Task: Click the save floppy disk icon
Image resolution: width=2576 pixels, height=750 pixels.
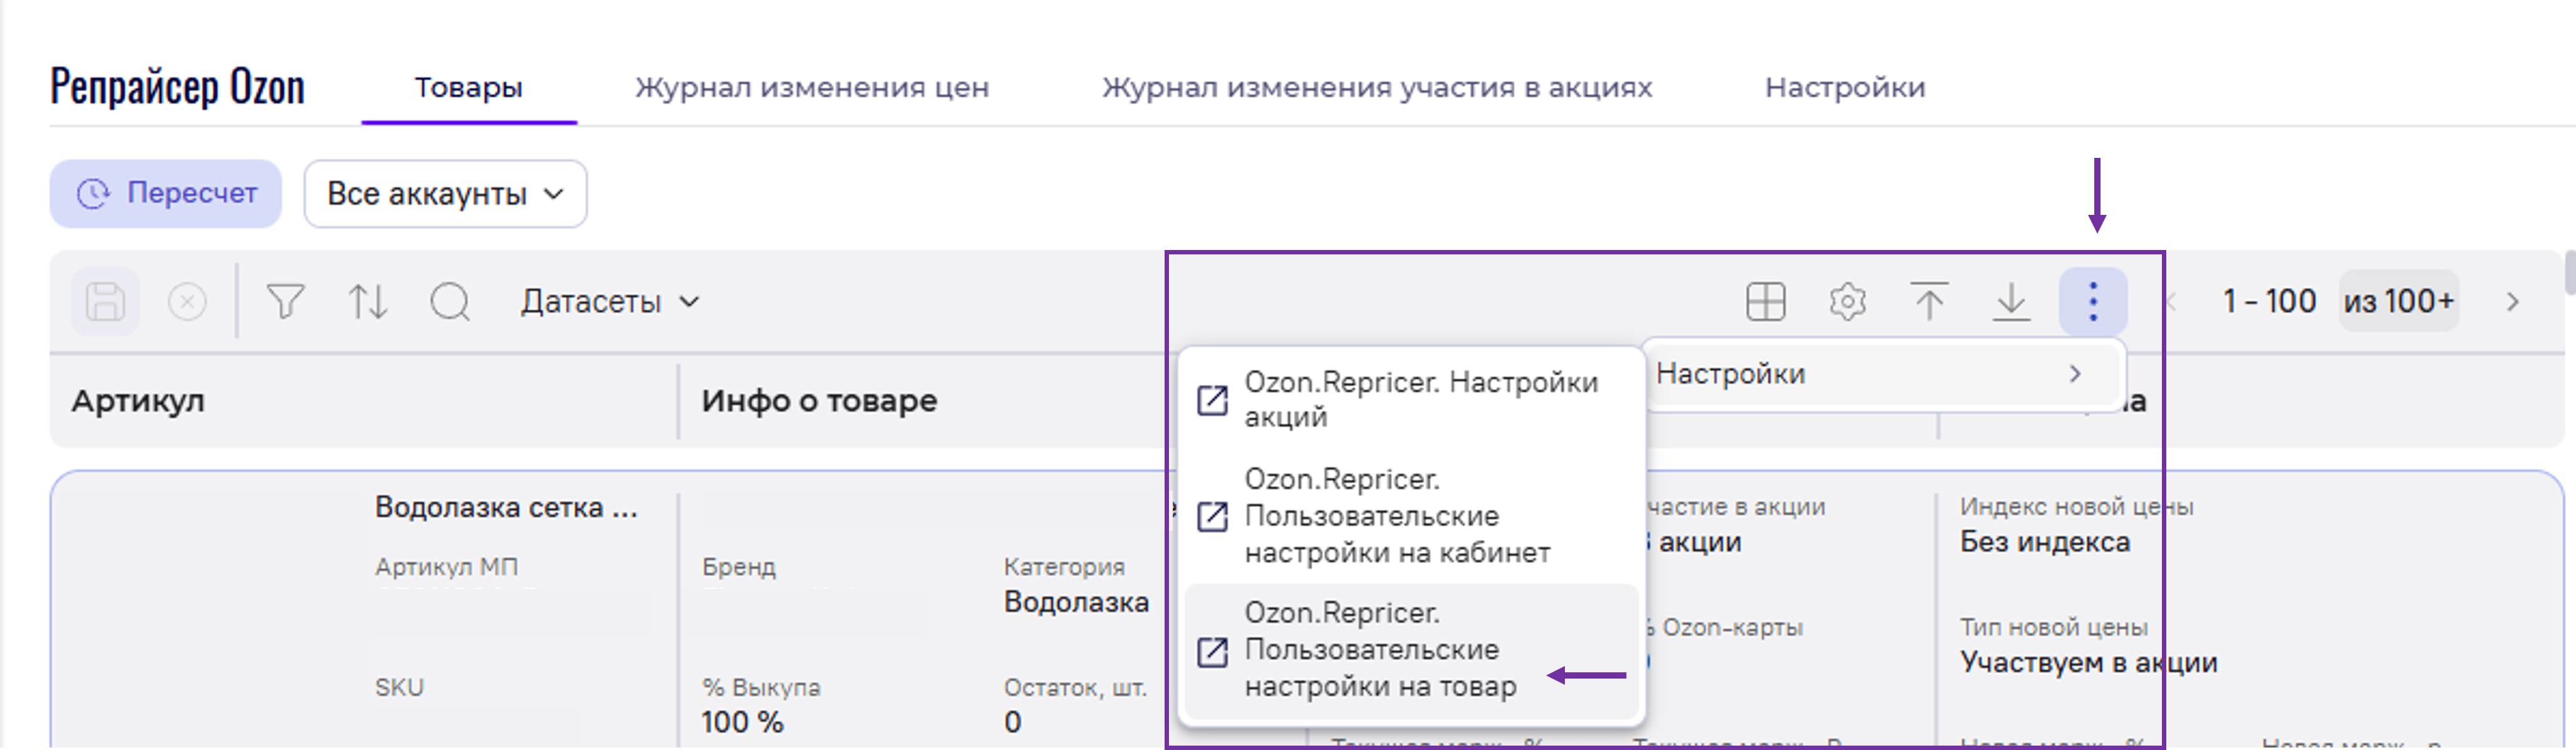Action: click(x=105, y=301)
